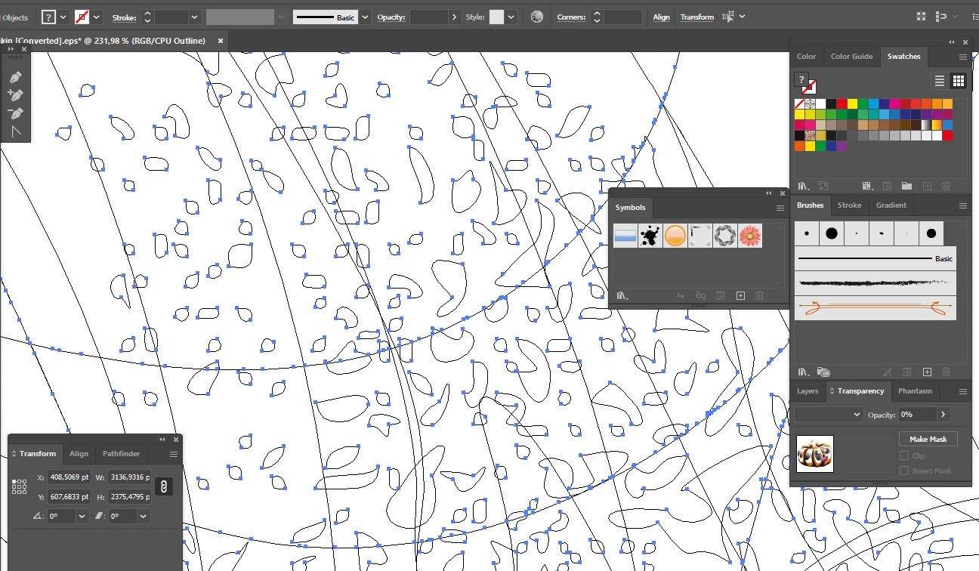
Task: Expand Transparency panel opacity slider arrow
Action: [943, 415]
